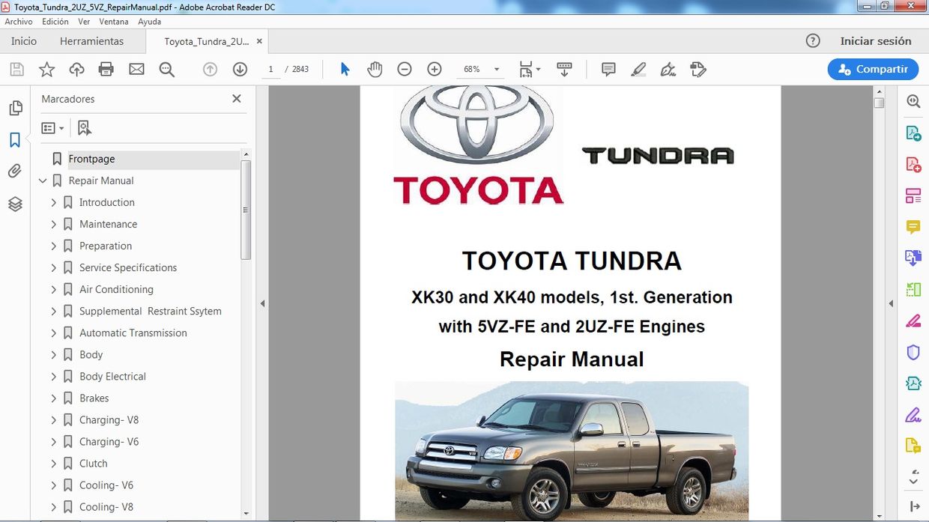Open bookmark options dropdown menu
Image resolution: width=929 pixels, height=522 pixels.
[x=52, y=128]
